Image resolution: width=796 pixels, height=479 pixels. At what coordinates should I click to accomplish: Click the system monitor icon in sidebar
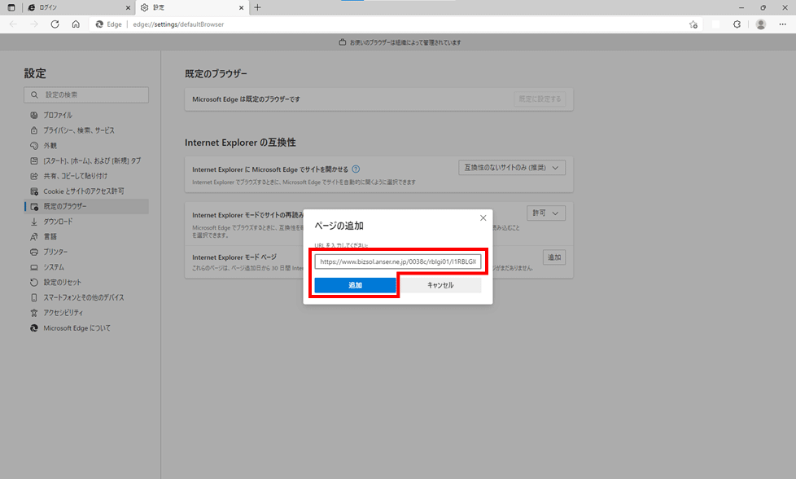coord(34,267)
